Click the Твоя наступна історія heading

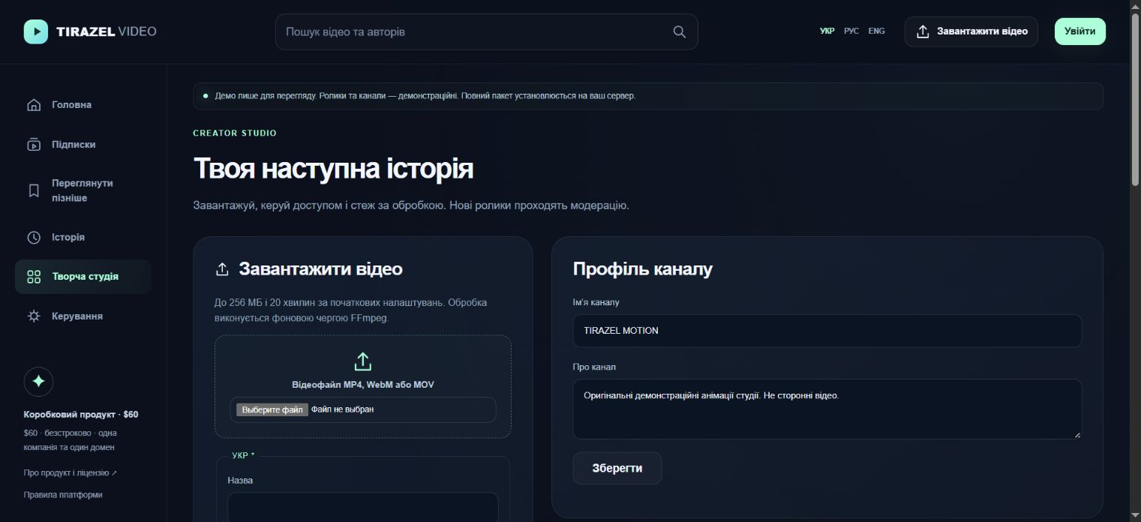tap(334, 169)
